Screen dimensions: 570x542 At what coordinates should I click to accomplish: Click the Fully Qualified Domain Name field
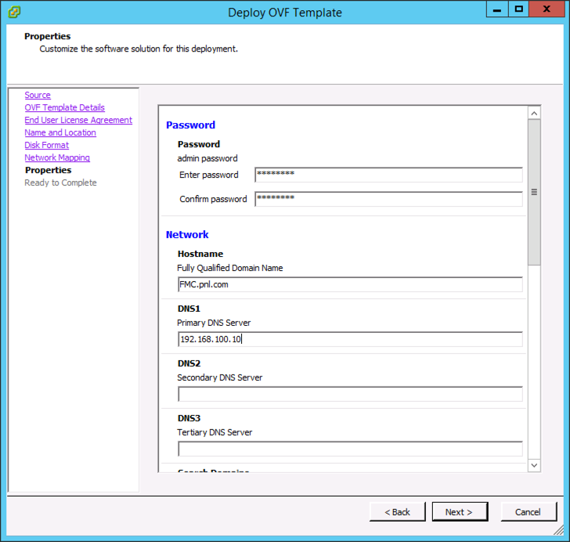tap(350, 284)
